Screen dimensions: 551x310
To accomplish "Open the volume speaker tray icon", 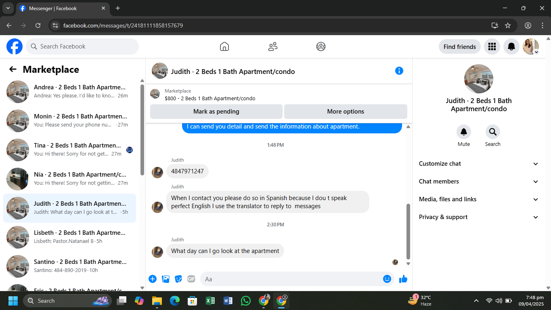I will tap(499, 301).
